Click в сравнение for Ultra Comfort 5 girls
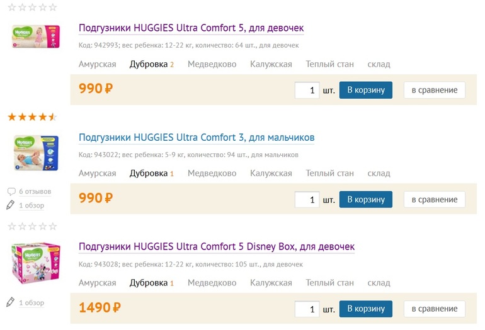This screenshot has height=330, width=485. coord(435,90)
